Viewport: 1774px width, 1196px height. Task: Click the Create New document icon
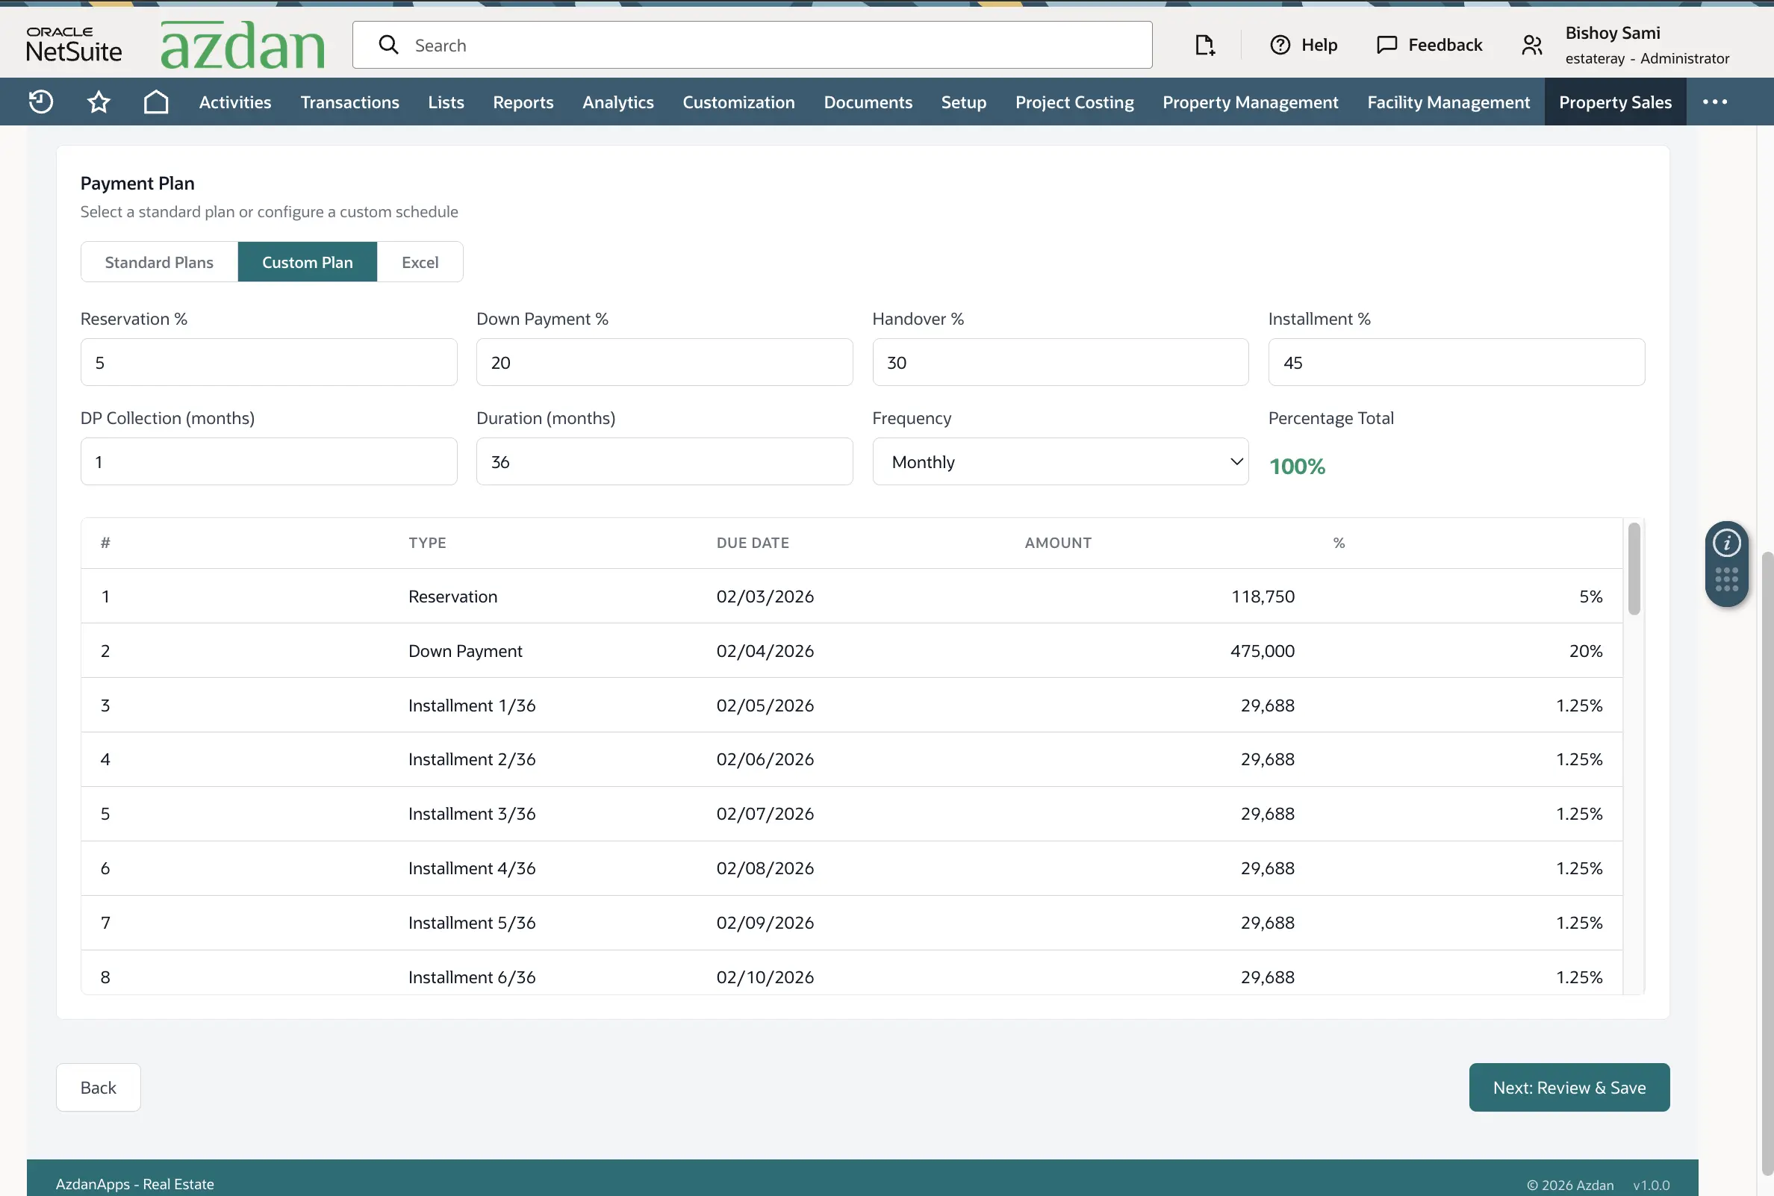tap(1204, 45)
